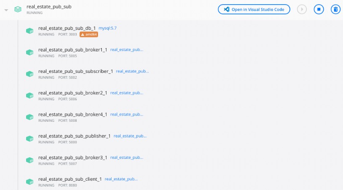Image resolution: width=343 pixels, height=190 pixels.
Task: Click the publisher_1 container icon
Action: (x=30, y=139)
